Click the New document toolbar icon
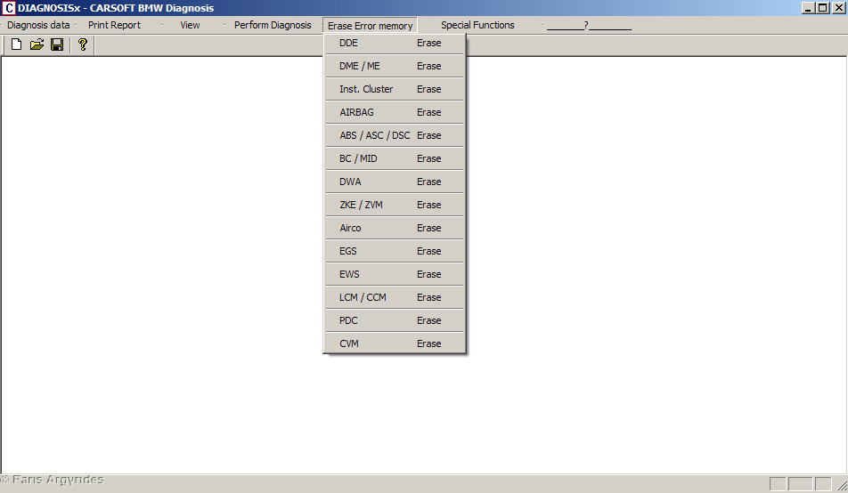The height and width of the screenshot is (493, 848). [16, 44]
